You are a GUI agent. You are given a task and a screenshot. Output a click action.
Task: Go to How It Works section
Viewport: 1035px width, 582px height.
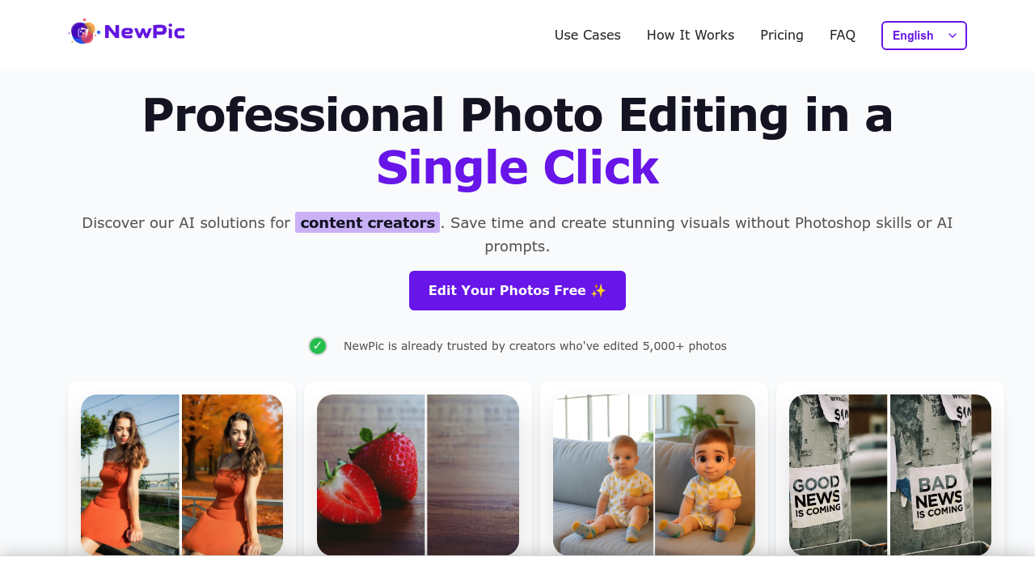691,36
